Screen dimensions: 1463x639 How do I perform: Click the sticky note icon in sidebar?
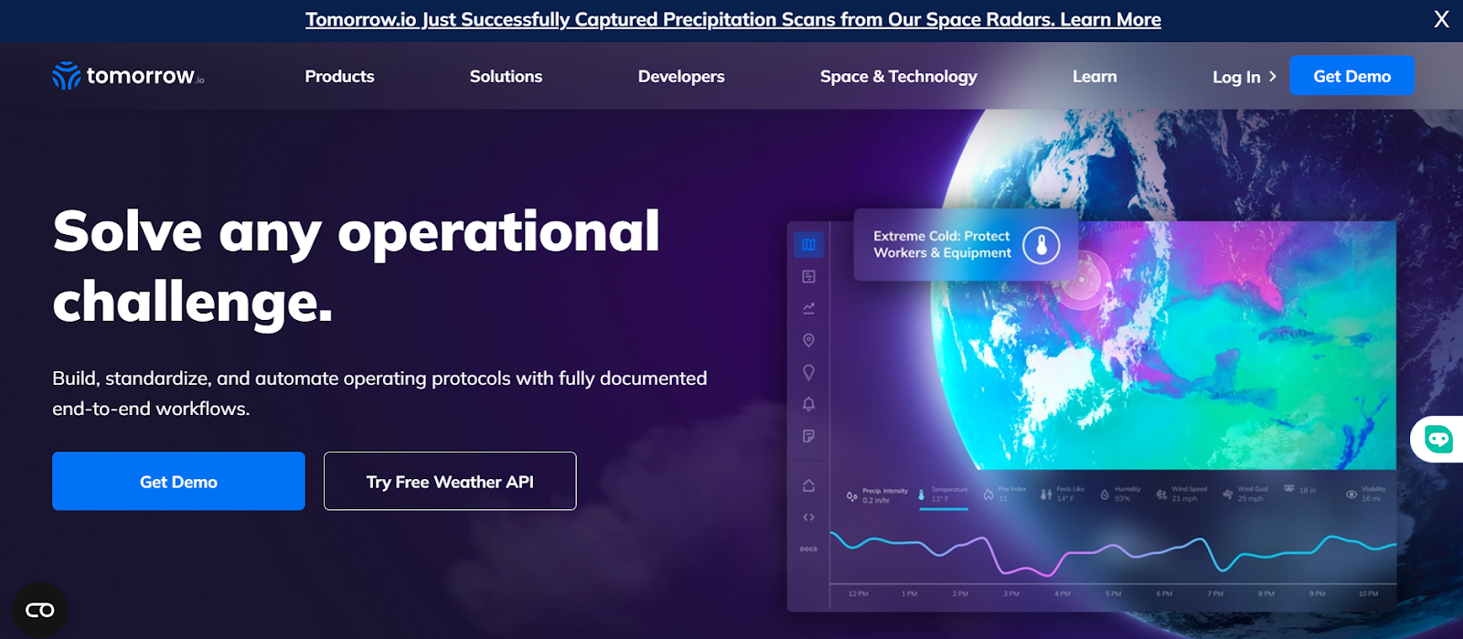click(x=808, y=436)
